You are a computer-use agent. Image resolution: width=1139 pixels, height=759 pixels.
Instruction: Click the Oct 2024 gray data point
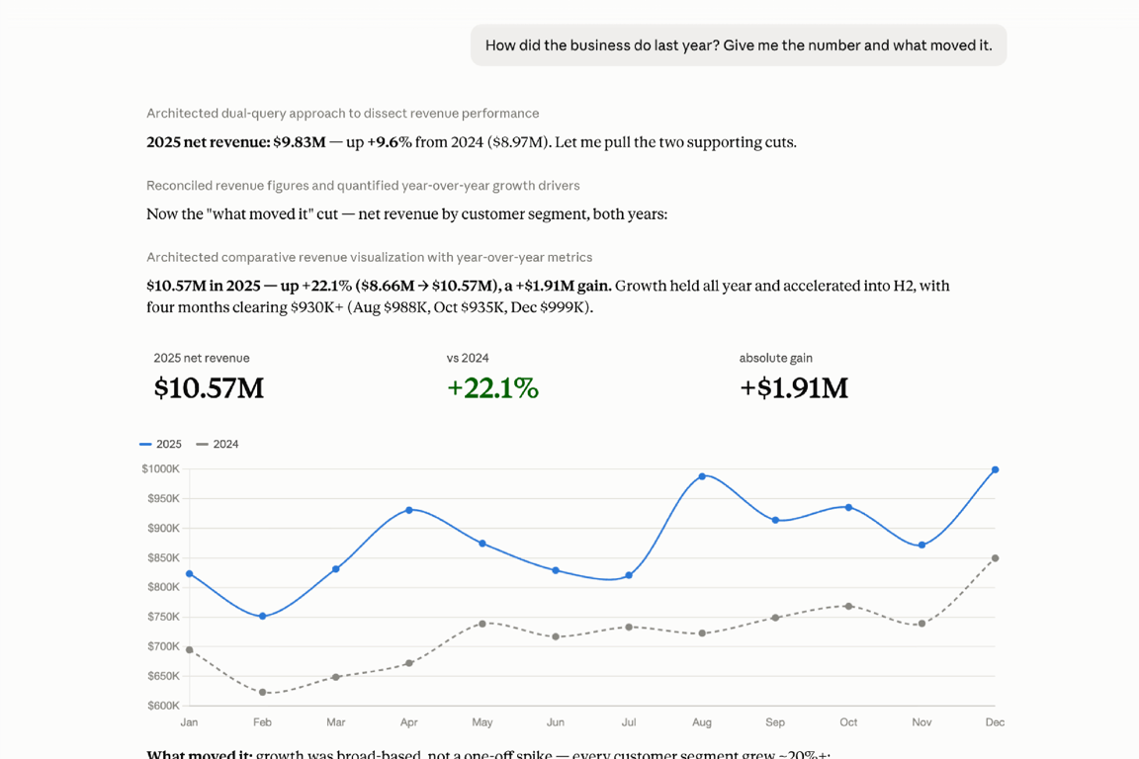coord(848,606)
